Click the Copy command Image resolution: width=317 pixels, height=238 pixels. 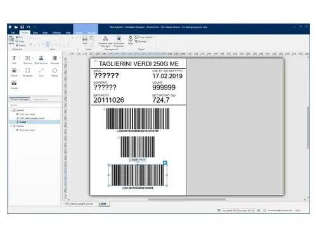pos(20,41)
